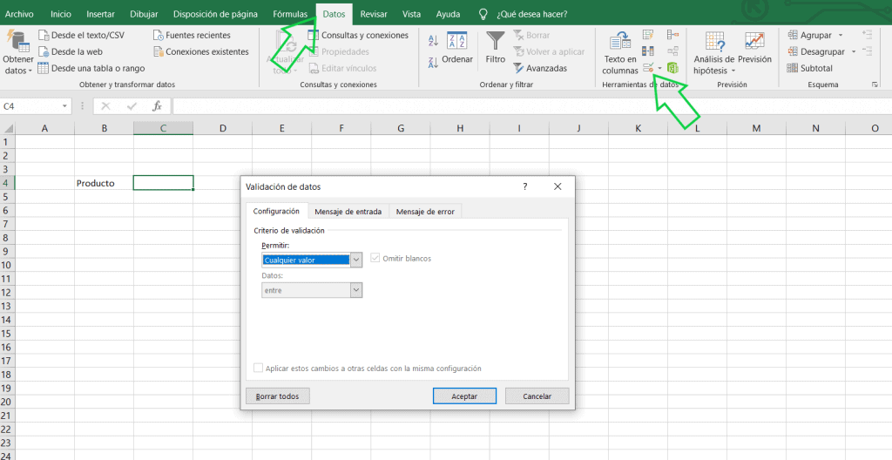Click the Quitar duplicados icon

[x=648, y=51]
